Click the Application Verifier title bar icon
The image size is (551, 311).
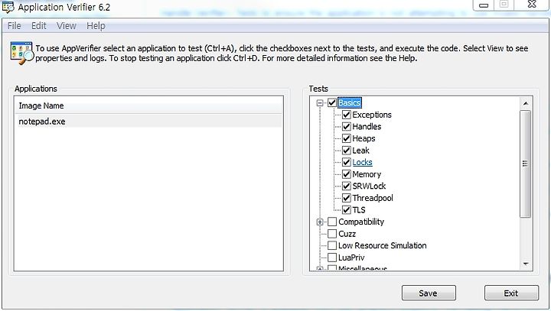[x=8, y=7]
